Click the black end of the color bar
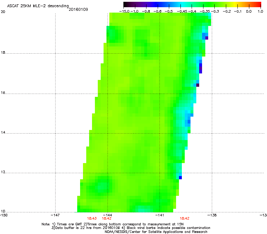Screen dimensions: 267x234 pyautogui.click(x=126, y=4)
